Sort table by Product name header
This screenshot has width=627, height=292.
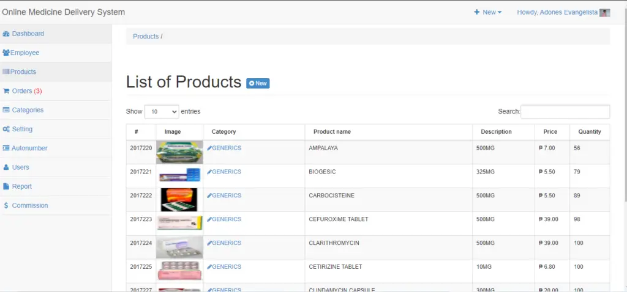click(389, 132)
